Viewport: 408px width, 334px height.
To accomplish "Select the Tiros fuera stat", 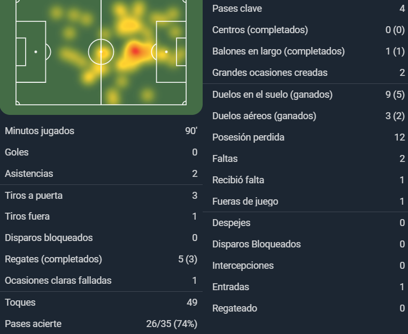I will pos(101,216).
